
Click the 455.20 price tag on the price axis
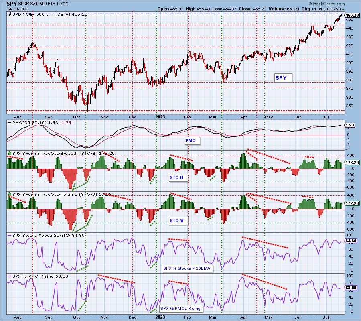point(352,15)
